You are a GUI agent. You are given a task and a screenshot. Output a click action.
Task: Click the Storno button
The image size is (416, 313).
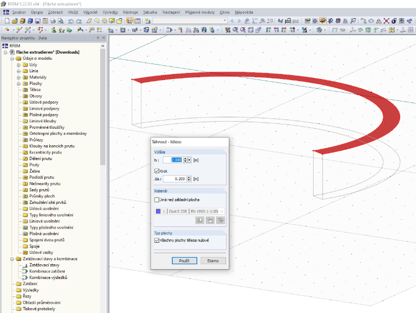(x=213, y=261)
